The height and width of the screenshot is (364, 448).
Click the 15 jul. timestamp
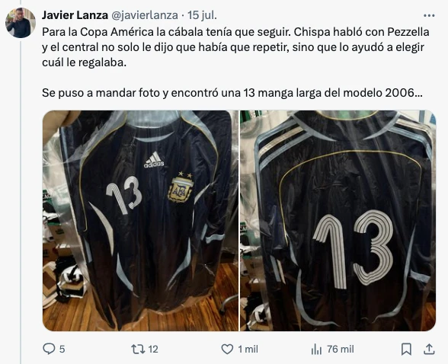202,15
